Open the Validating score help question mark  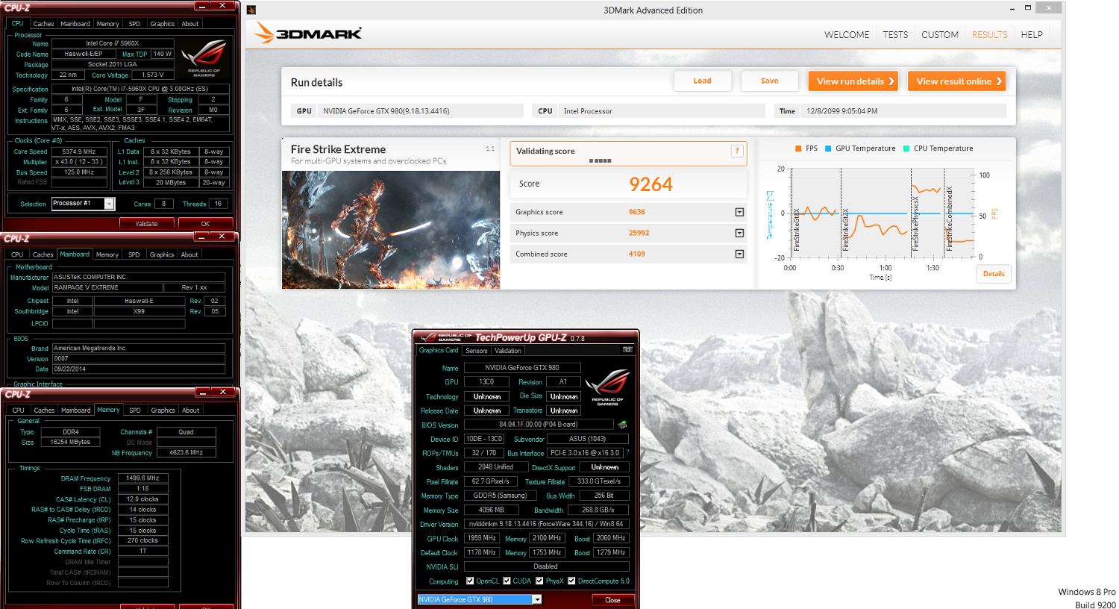pos(737,151)
